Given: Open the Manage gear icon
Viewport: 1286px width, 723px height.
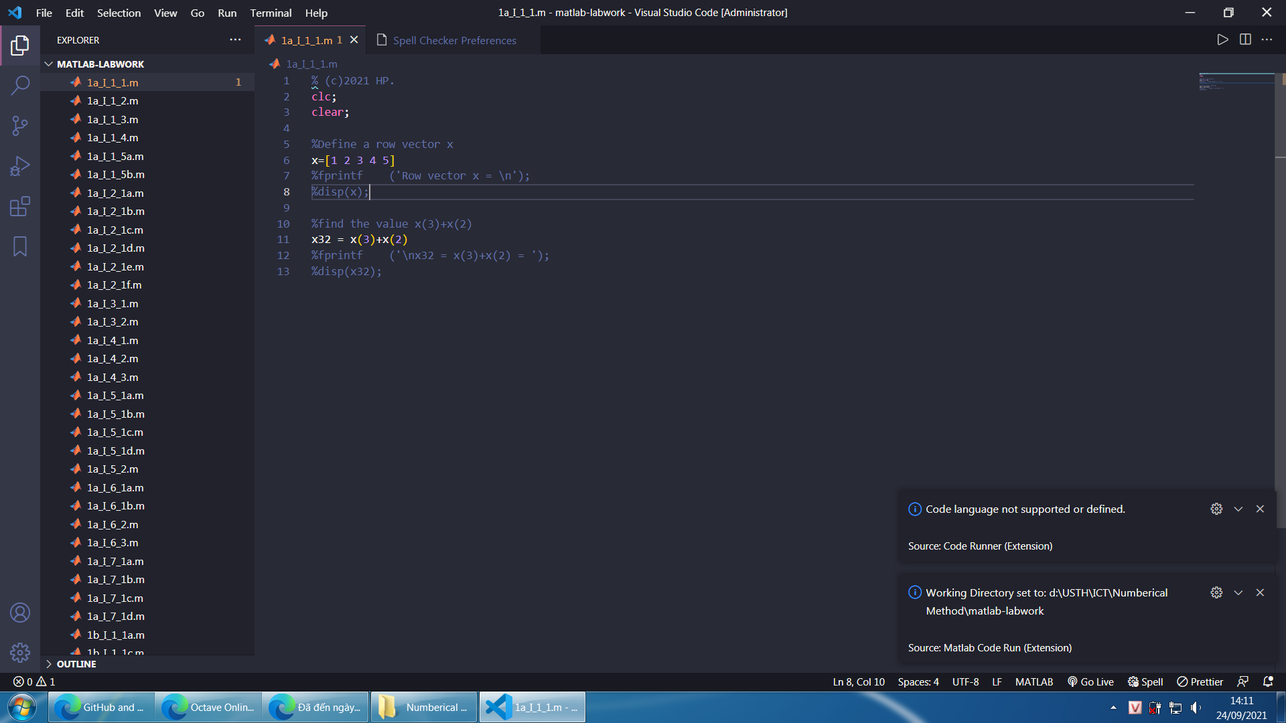Looking at the screenshot, I should [x=20, y=652].
